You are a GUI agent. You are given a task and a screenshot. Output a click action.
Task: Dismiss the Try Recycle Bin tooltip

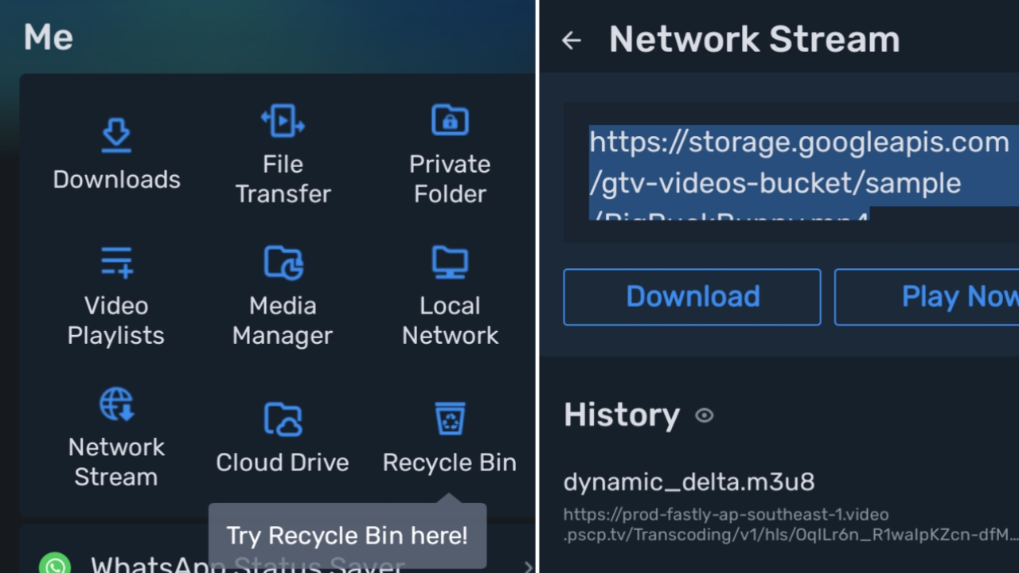point(347,535)
